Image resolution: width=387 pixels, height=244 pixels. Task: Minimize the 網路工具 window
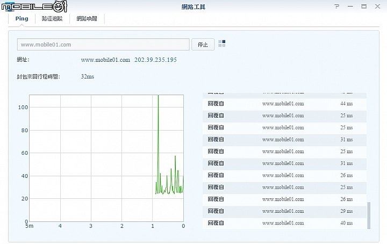click(350, 6)
